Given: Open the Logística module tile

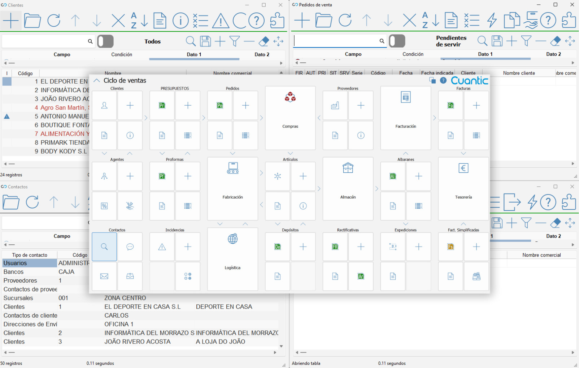Looking at the screenshot, I should tap(232, 259).
